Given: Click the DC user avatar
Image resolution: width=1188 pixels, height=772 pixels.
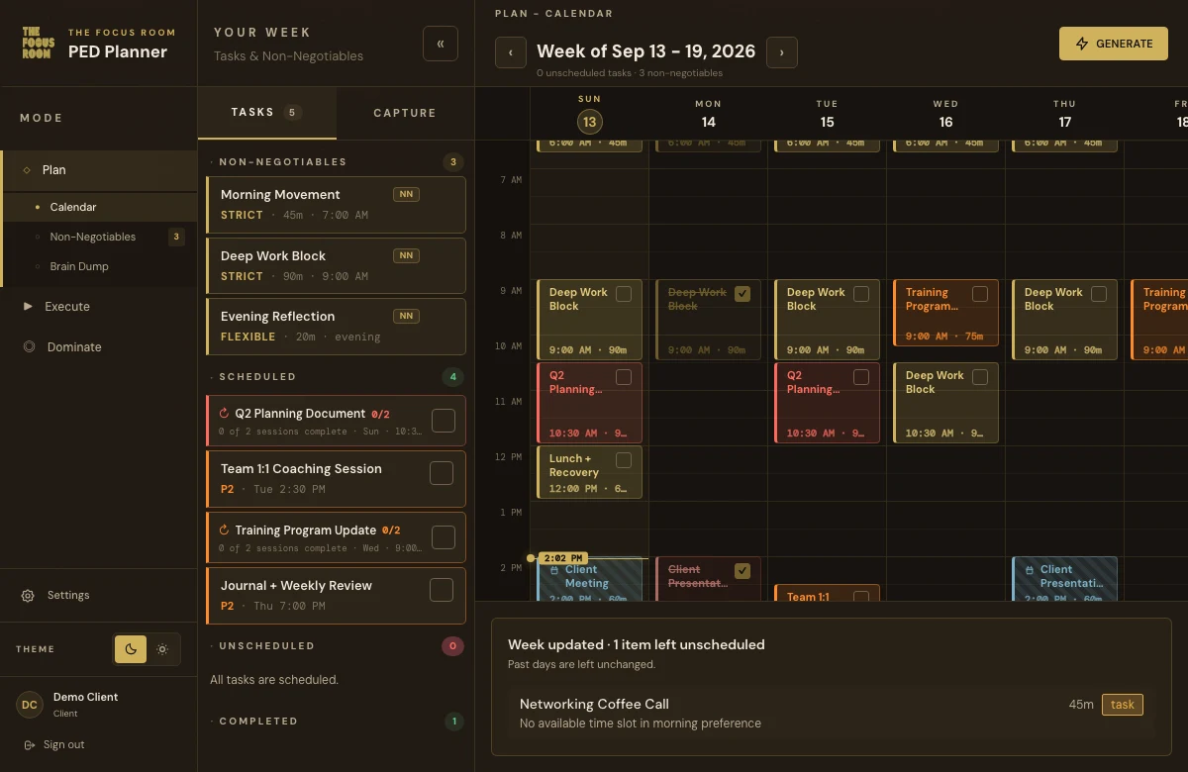Looking at the screenshot, I should click(30, 705).
